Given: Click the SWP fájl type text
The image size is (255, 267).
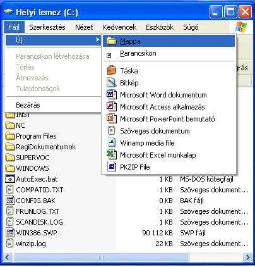Looking at the screenshot, I should click(x=193, y=233).
